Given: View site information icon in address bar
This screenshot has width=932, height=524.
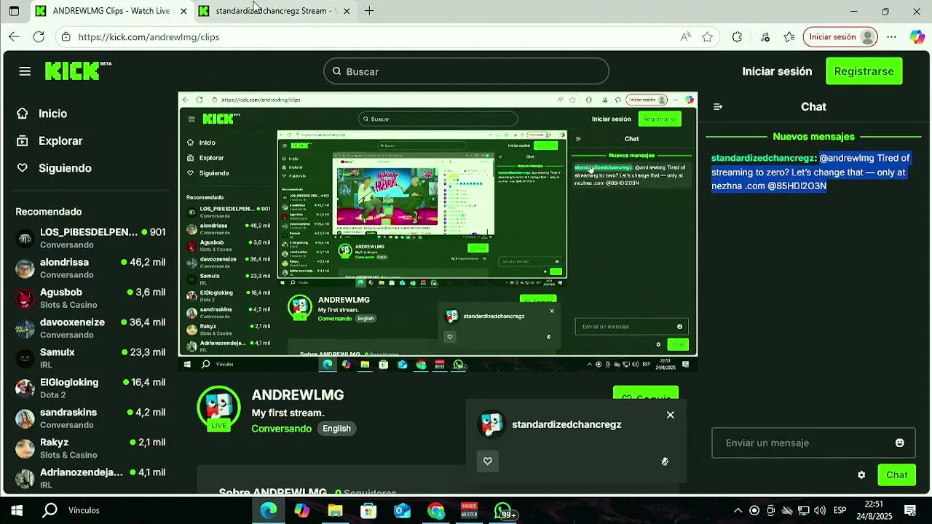Looking at the screenshot, I should [x=66, y=36].
